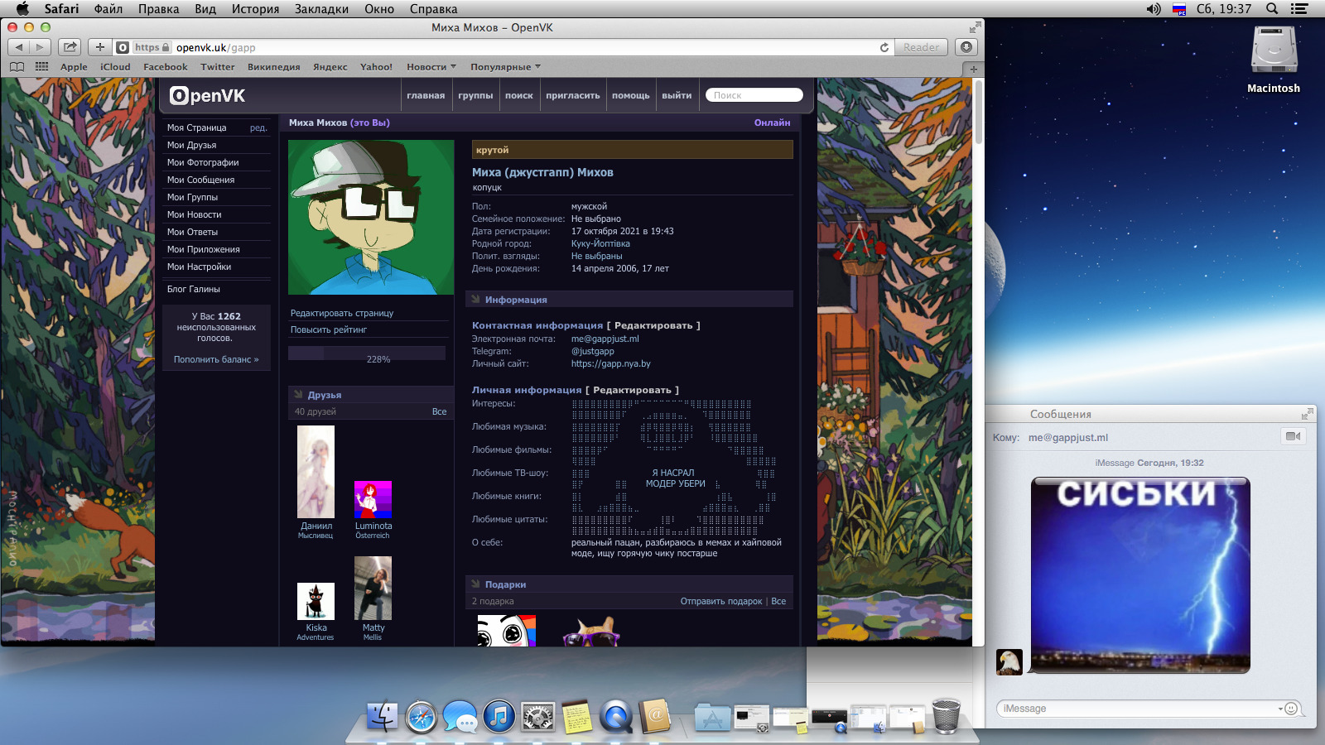Expand the Новости bookmarks dropdown
This screenshot has width=1325, height=745.
coord(431,67)
